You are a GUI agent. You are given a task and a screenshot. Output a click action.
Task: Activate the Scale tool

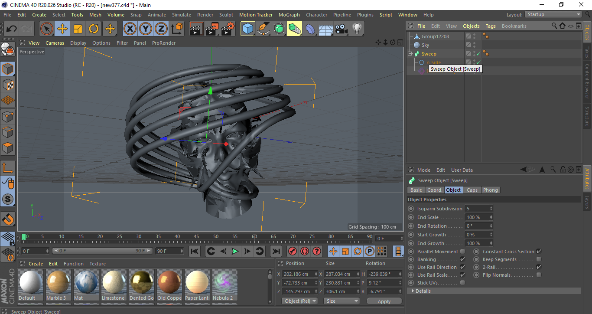[x=78, y=29]
